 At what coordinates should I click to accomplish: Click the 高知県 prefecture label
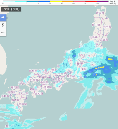pyautogui.click(x=39, y=94)
